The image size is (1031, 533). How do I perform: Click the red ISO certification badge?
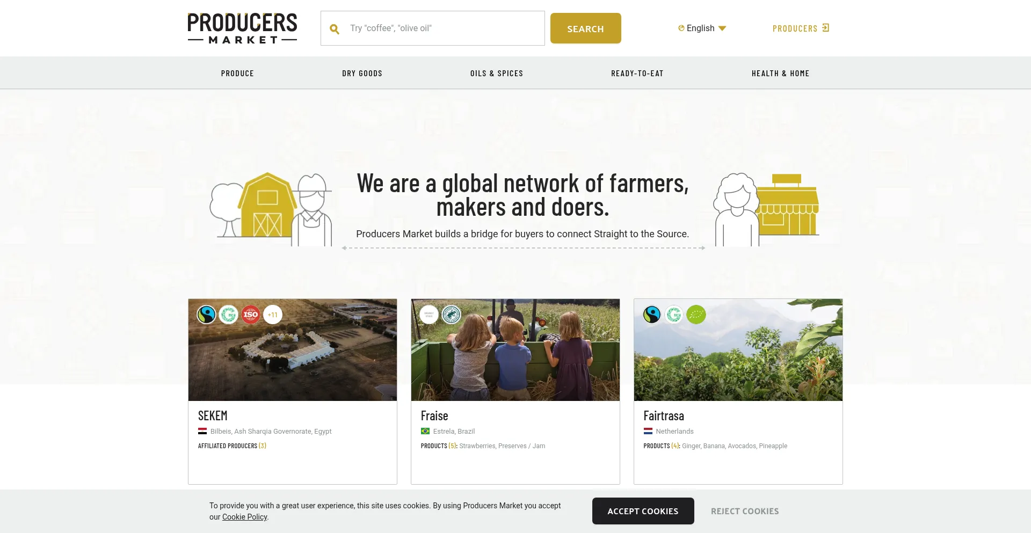tap(251, 315)
